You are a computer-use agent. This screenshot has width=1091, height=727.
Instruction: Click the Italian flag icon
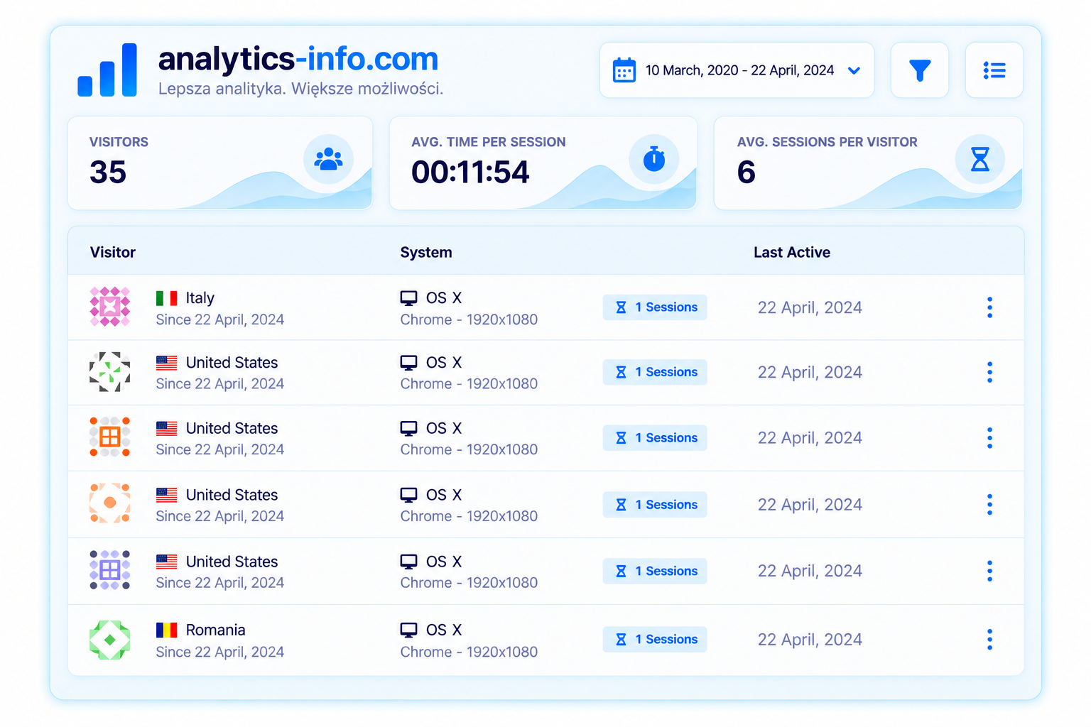pos(167,298)
